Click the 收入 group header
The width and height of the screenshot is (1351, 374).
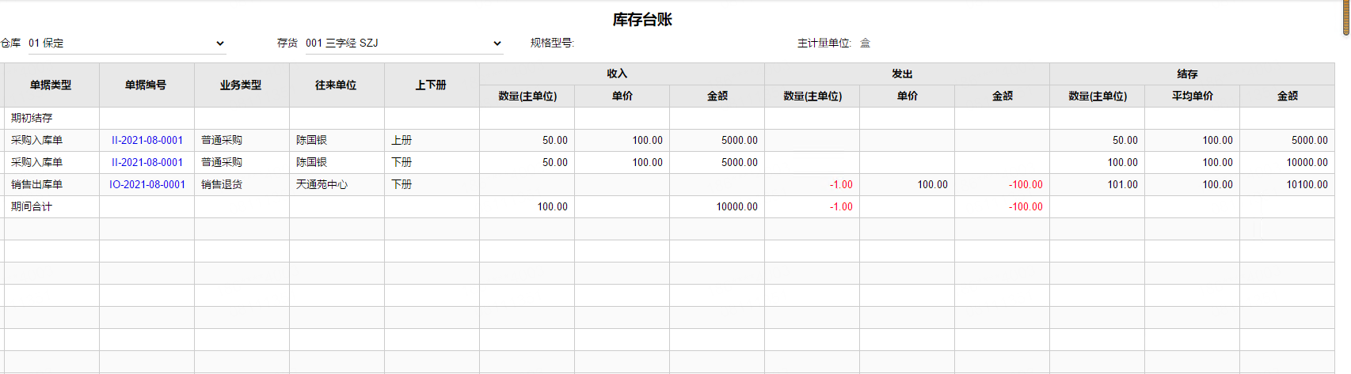(622, 74)
